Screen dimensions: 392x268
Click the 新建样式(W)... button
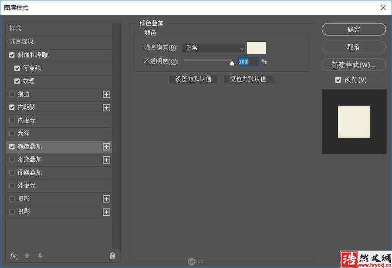354,65
